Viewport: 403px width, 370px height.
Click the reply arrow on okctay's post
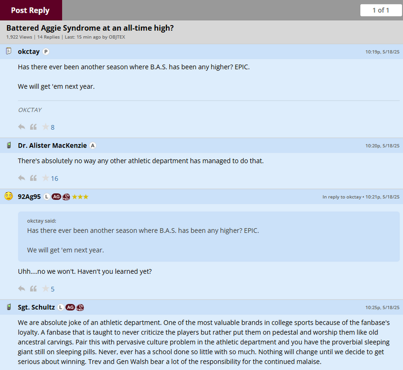22,127
